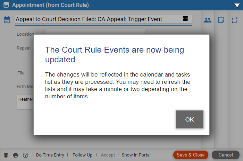Select Do Time Entry
The height and width of the screenshot is (161, 243).
coord(50,155)
